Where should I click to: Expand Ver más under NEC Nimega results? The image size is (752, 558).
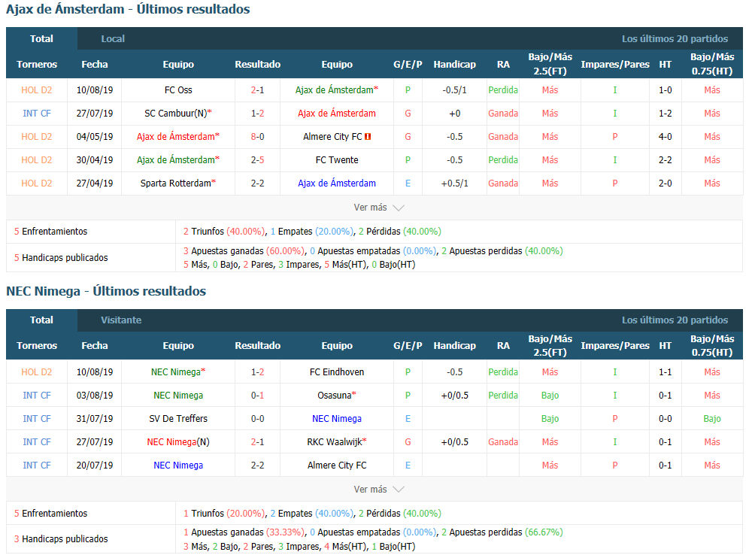pos(379,490)
